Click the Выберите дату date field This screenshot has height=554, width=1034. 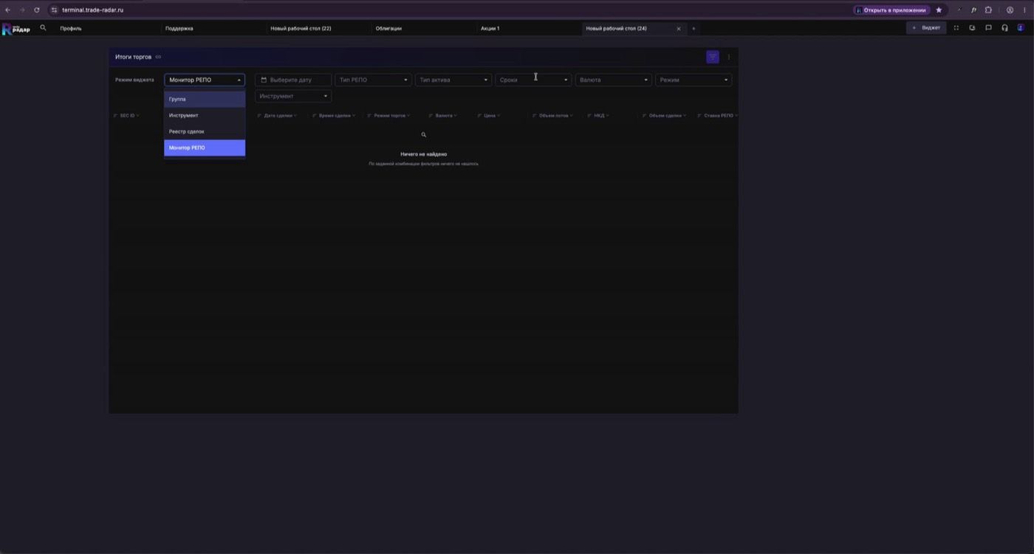coord(293,80)
